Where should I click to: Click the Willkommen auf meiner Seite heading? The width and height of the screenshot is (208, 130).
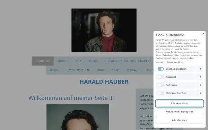(x=71, y=98)
